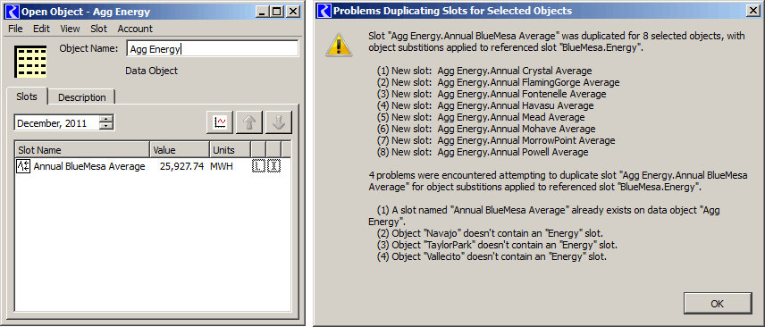Open the Slot menu

pos(98,29)
